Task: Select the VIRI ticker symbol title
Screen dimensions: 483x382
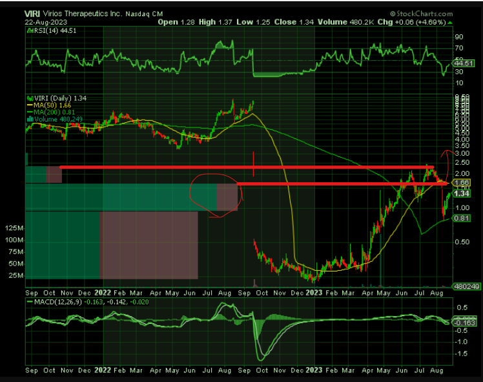Action: coord(33,14)
